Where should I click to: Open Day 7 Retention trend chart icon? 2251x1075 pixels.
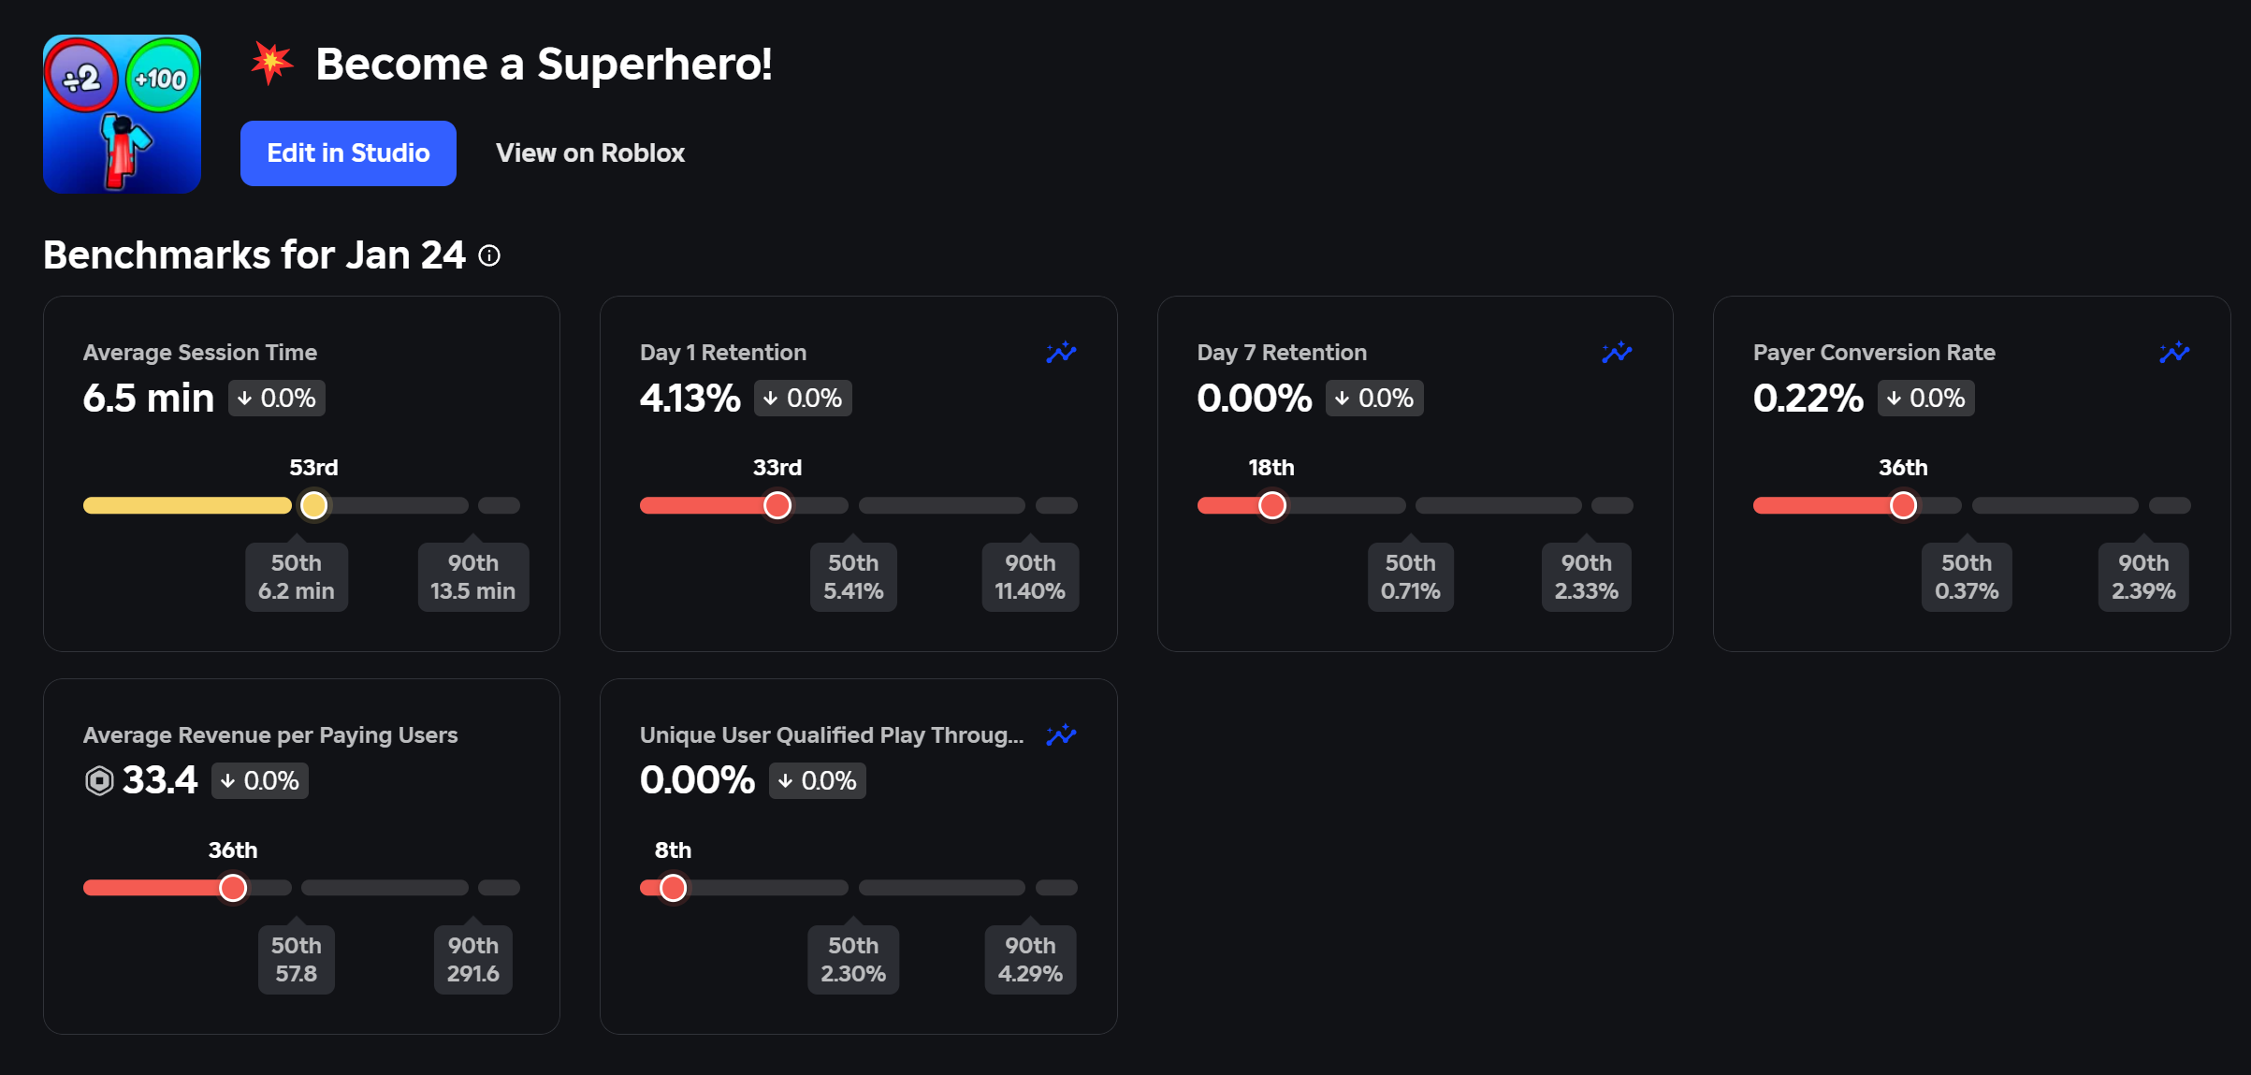[1617, 353]
